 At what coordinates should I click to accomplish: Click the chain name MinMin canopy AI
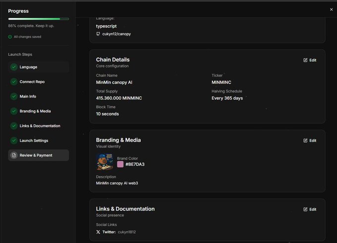114,83
